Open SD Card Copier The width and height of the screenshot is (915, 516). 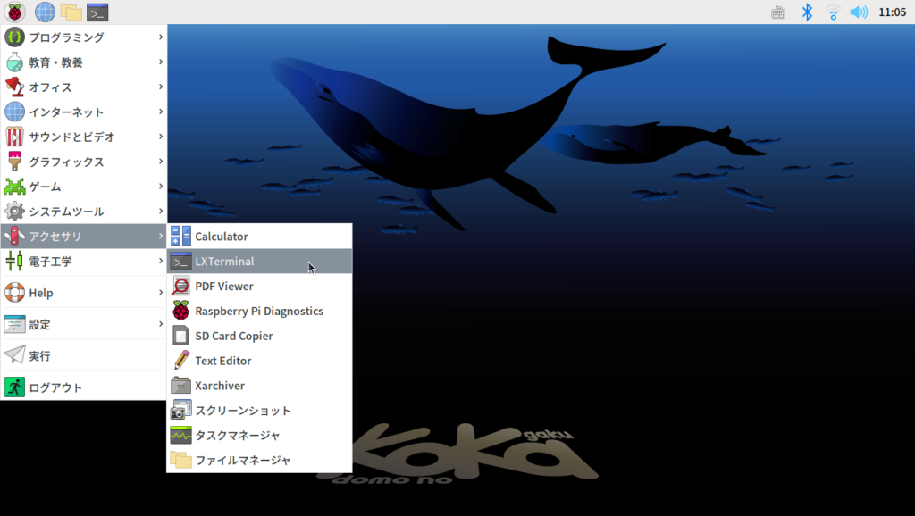234,337
